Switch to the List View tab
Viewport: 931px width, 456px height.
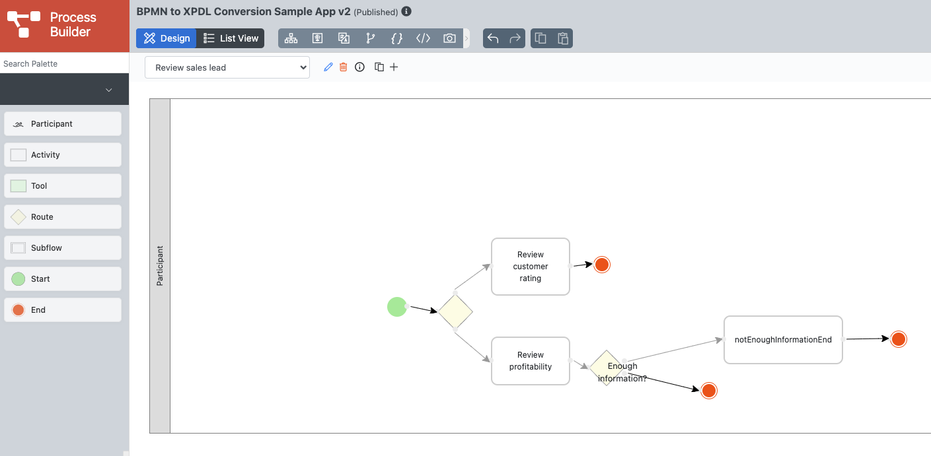click(231, 38)
